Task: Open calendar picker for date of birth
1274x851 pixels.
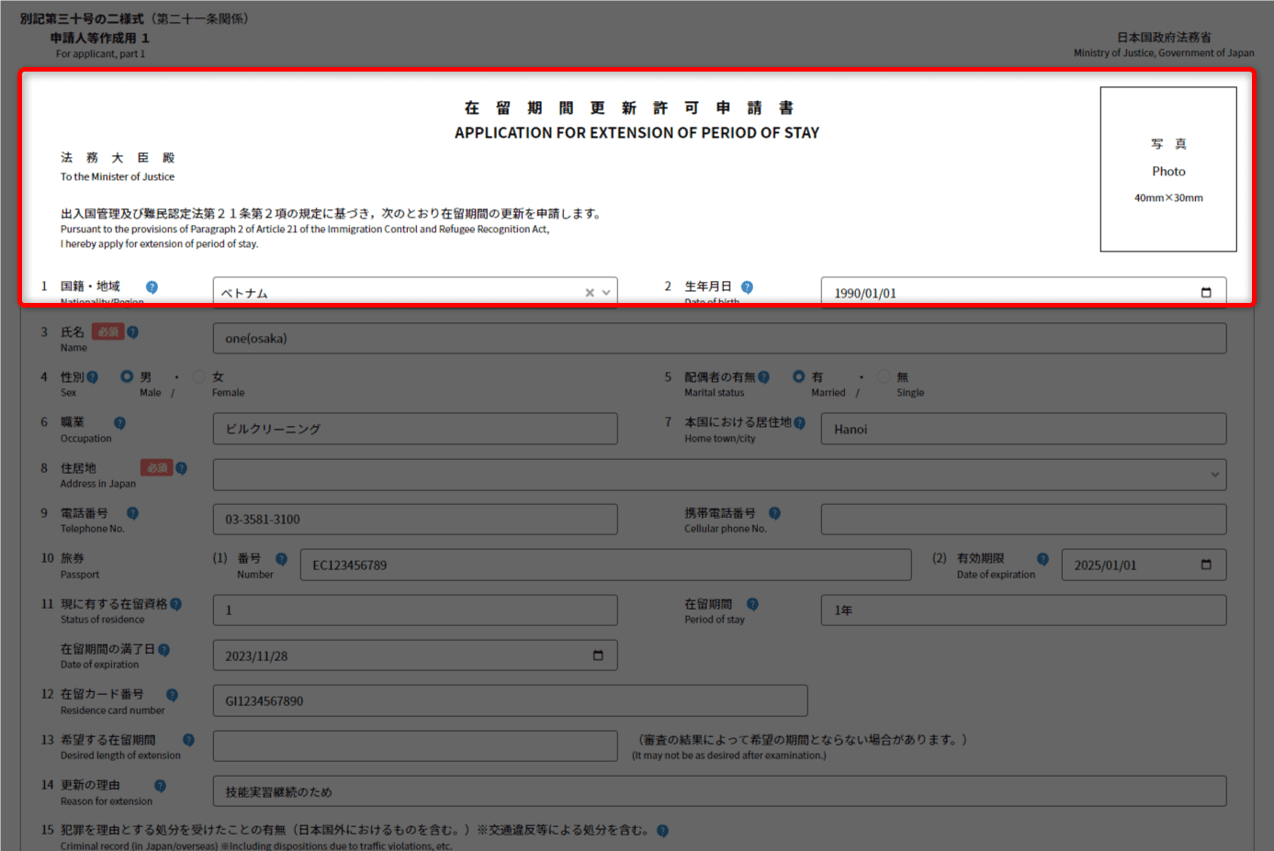Action: point(1206,293)
